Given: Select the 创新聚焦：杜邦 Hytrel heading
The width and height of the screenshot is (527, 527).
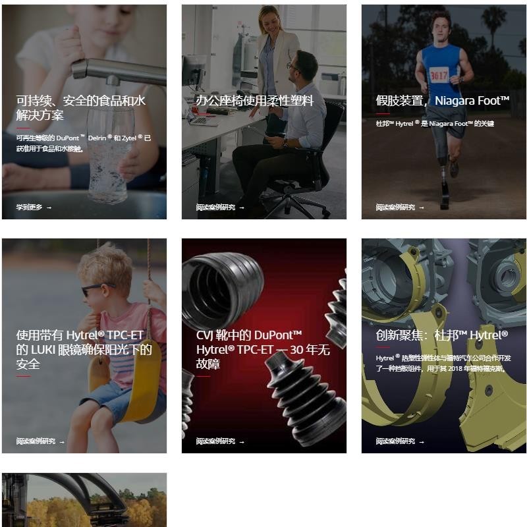Looking at the screenshot, I should click(441, 335).
